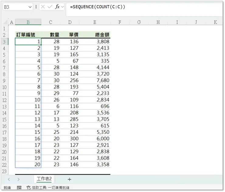
Task: Select column E header
Action: [95, 22]
